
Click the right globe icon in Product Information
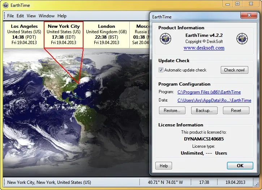(x=242, y=39)
